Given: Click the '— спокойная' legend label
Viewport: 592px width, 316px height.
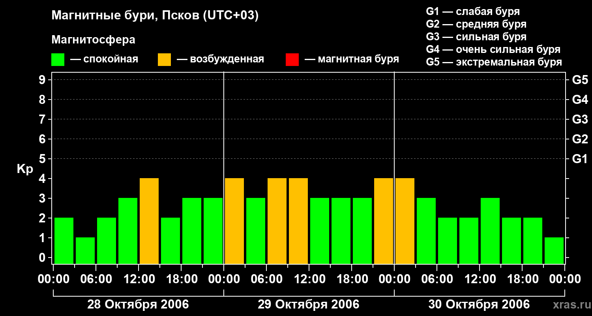Looking at the screenshot, I should click(x=104, y=59).
